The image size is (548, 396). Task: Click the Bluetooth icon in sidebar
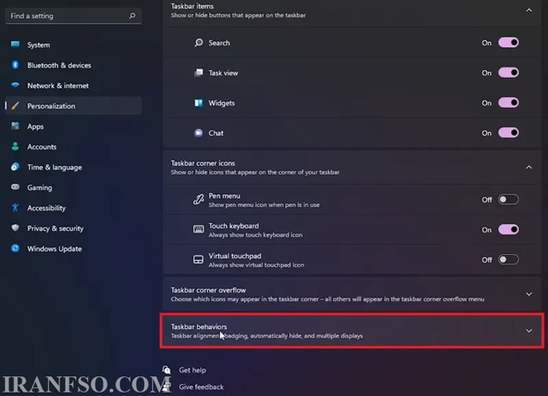15,65
